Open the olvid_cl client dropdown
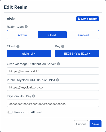The image size is (106, 132). 29,54
